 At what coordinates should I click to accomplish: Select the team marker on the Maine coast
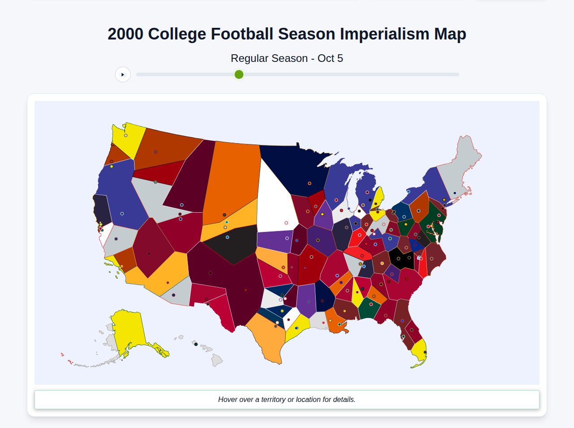pos(455,193)
